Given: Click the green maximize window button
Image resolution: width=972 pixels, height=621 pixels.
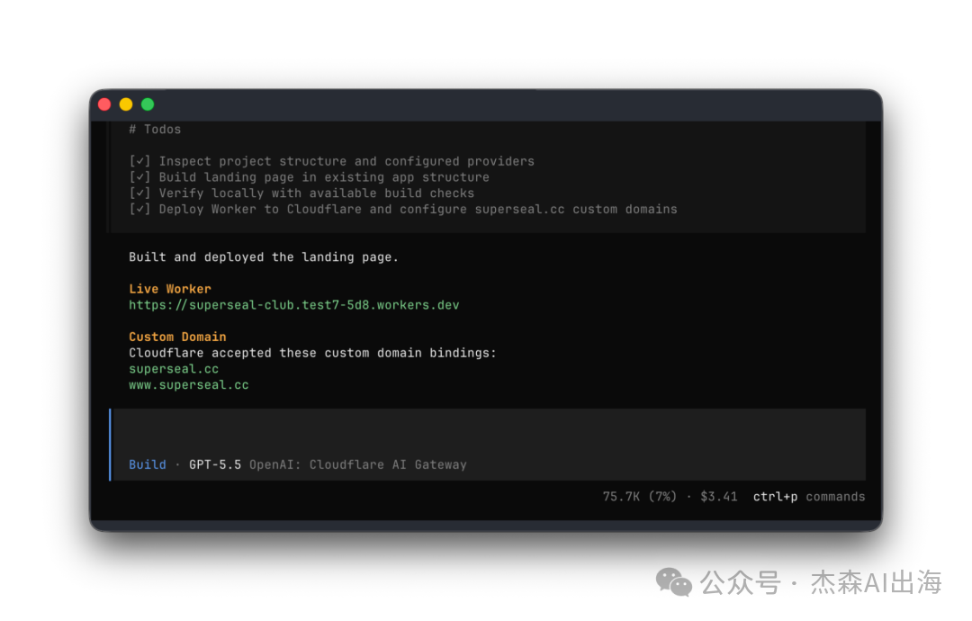Looking at the screenshot, I should click(x=148, y=104).
